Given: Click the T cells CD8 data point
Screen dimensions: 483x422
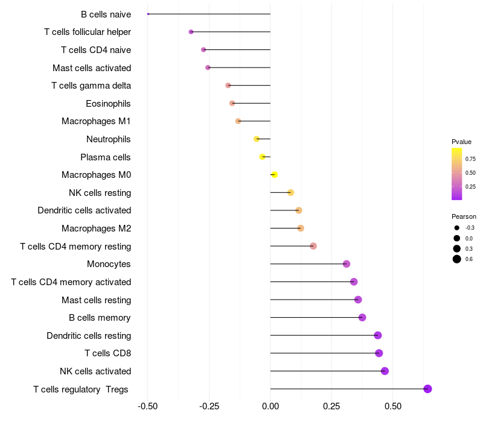Looking at the screenshot, I should pos(379,353).
